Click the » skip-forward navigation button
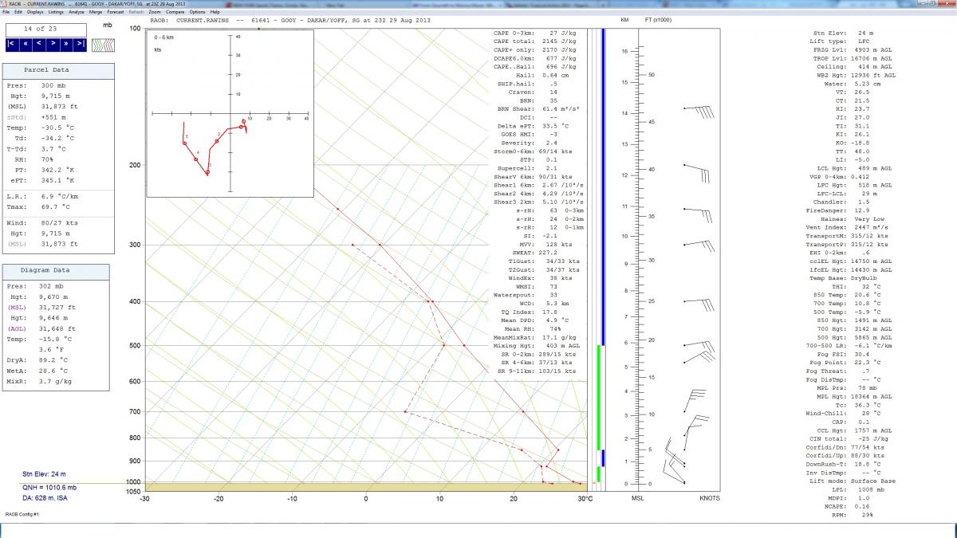This screenshot has height=538, width=957. tap(66, 45)
